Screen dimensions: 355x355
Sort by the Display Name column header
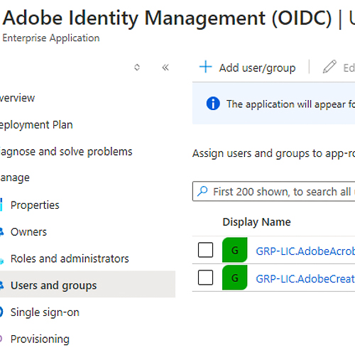pyautogui.click(x=256, y=222)
